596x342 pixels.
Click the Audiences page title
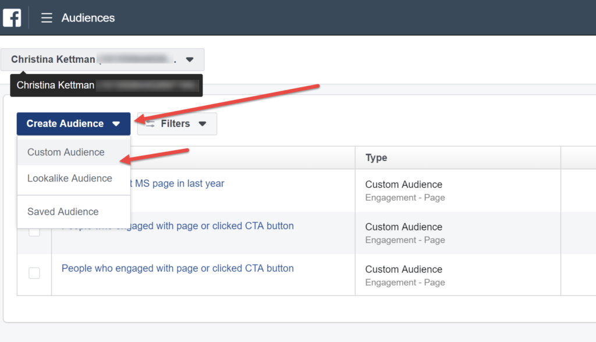(x=88, y=18)
